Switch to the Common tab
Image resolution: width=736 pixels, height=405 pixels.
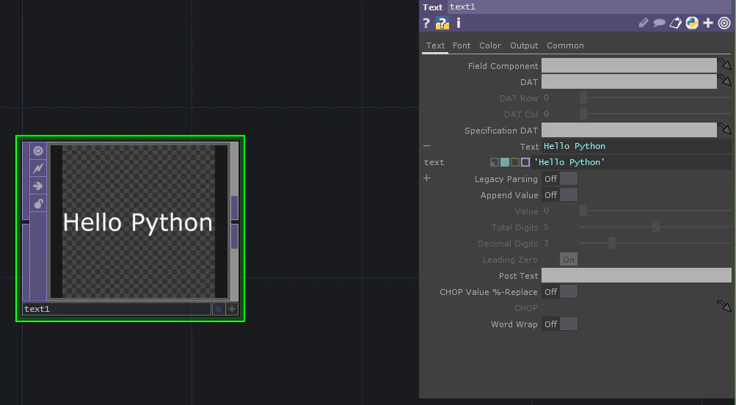coord(565,45)
